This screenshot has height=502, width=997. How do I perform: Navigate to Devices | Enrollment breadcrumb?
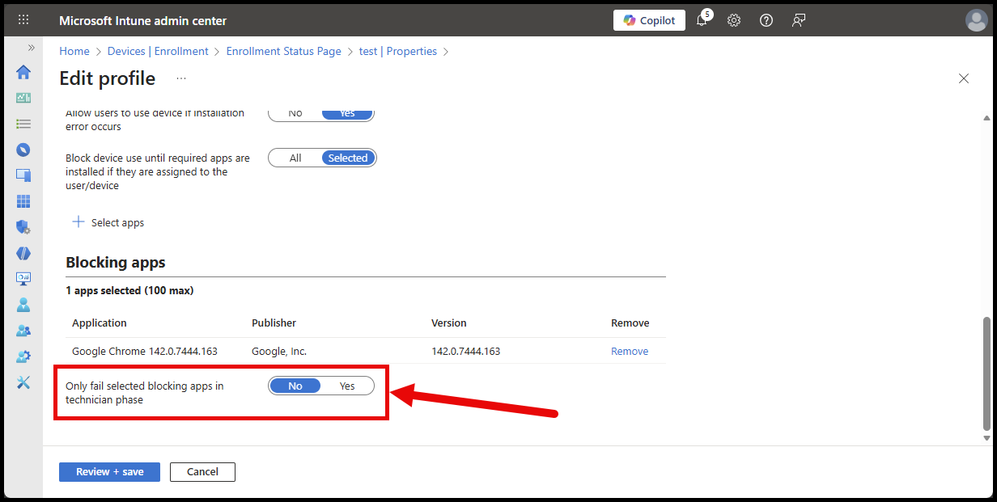click(x=158, y=51)
